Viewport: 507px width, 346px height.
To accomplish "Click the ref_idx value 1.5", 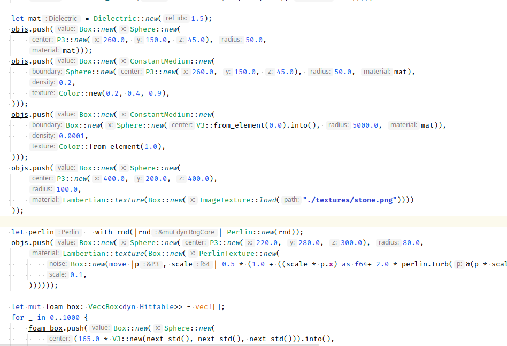I will point(197,18).
